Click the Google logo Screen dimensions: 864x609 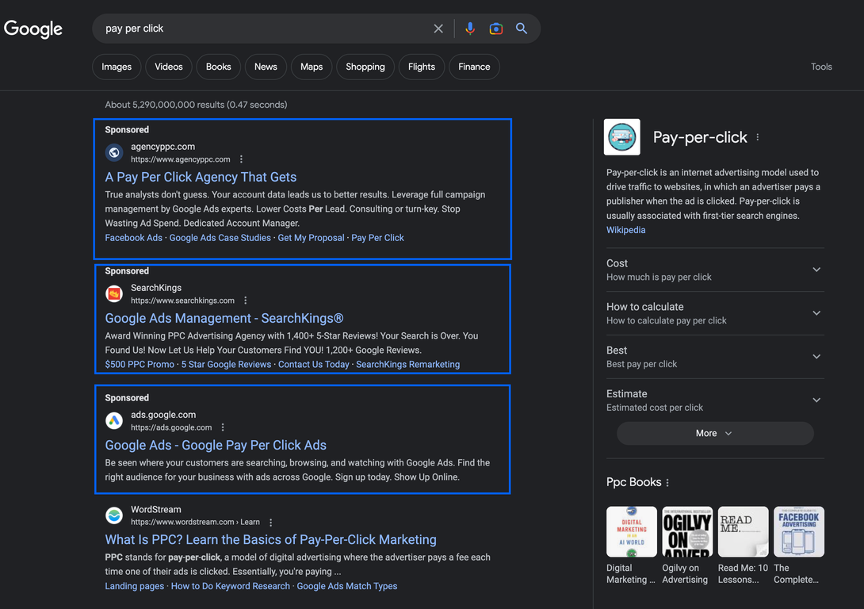(33, 29)
